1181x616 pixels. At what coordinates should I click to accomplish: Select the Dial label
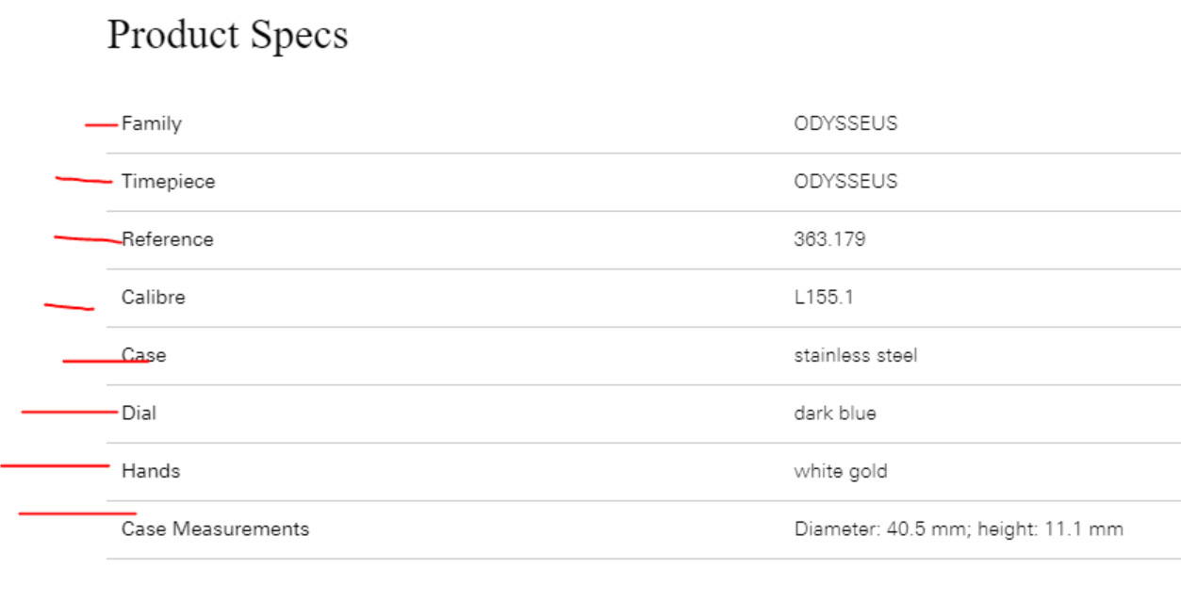[x=139, y=413]
